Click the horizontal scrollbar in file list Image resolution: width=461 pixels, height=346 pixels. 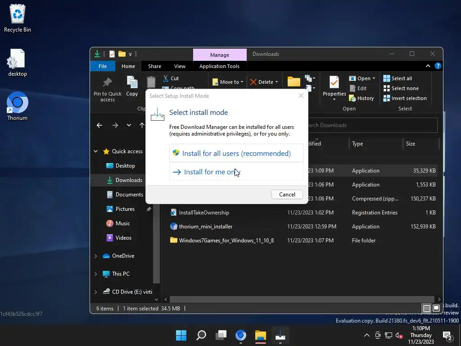pyautogui.click(x=302, y=299)
